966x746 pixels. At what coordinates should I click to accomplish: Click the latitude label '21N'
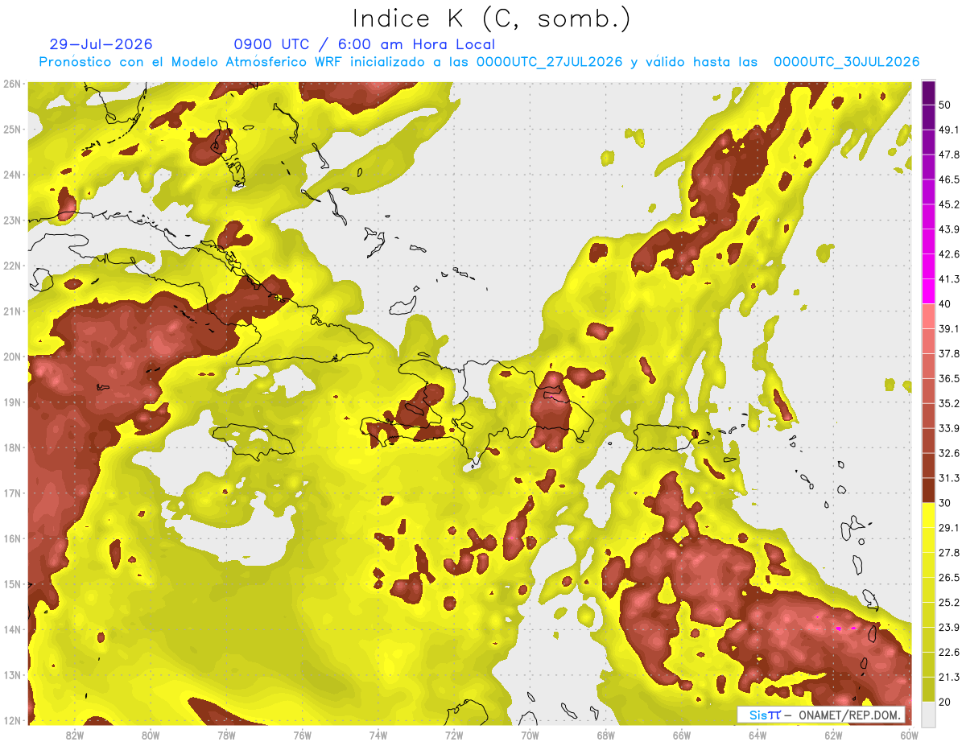pos(12,311)
